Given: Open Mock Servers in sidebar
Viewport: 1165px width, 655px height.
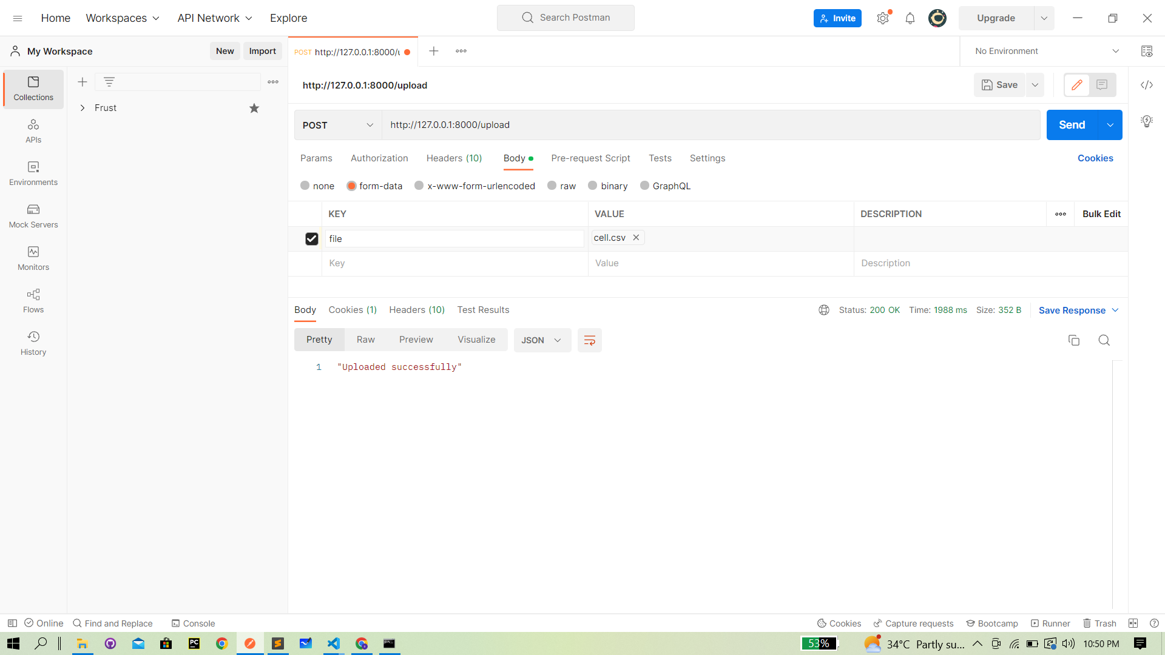Looking at the screenshot, I should tap(33, 216).
